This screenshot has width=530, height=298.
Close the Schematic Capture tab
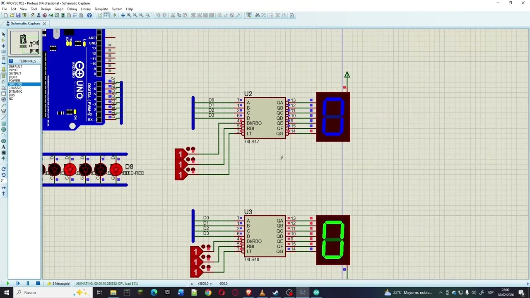(x=44, y=24)
